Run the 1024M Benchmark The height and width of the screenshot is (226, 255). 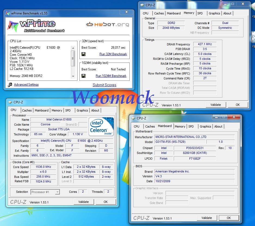point(111,76)
